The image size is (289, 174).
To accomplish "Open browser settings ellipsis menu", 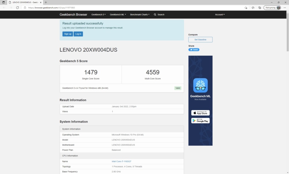I will coord(285,8).
